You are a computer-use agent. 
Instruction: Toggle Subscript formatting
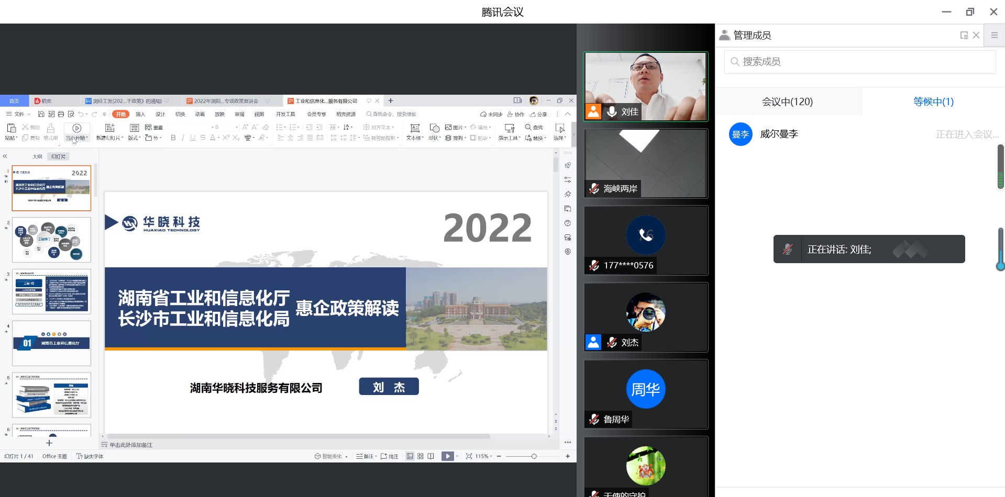236,138
